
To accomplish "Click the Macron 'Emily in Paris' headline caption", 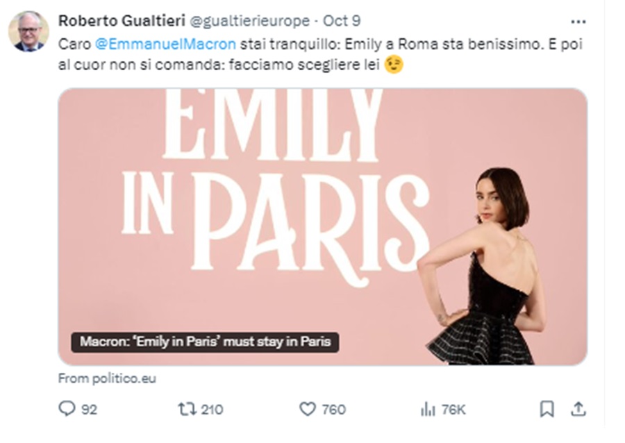I will point(205,342).
